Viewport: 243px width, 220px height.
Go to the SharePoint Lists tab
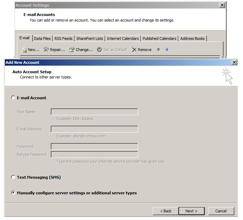click(90, 39)
